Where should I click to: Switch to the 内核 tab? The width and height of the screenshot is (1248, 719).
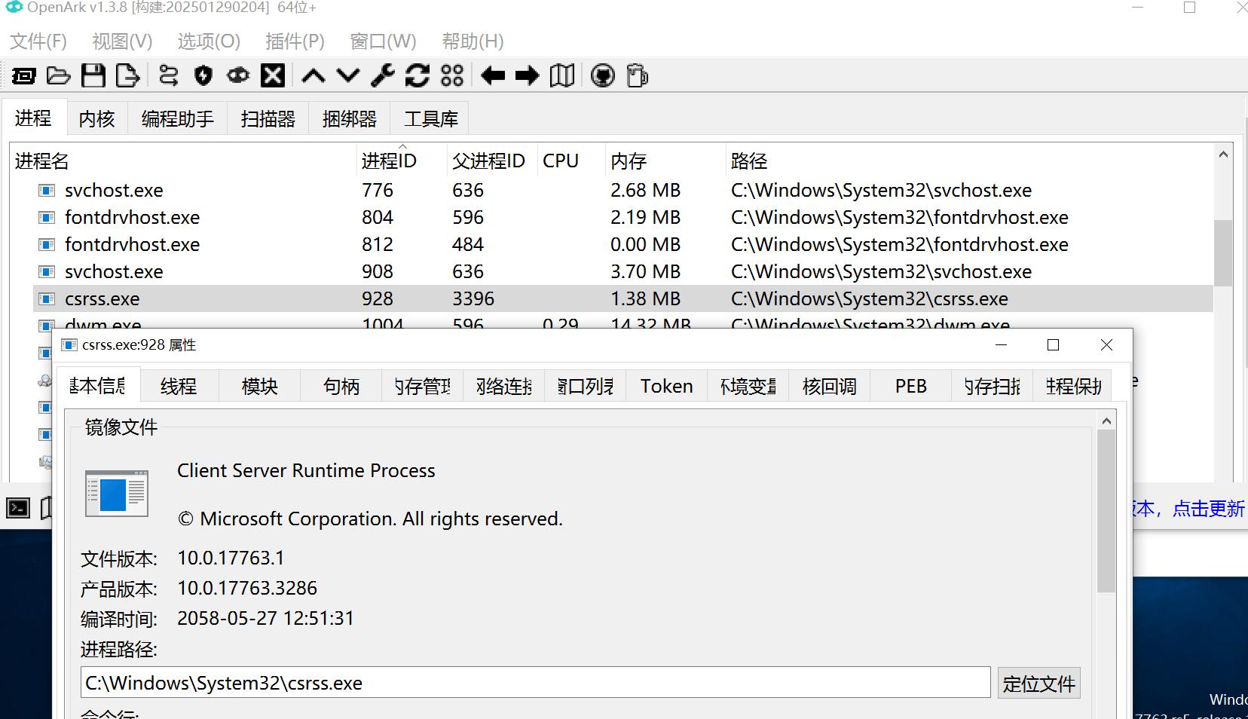click(x=96, y=119)
